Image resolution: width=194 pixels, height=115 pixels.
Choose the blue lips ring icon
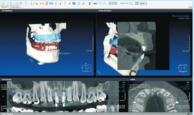pos(74,3)
